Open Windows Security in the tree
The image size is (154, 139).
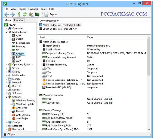[x=26, y=101]
